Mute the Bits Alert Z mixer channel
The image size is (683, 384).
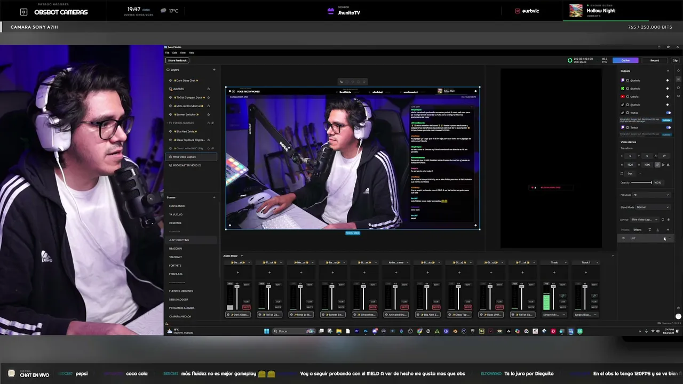[436, 307]
